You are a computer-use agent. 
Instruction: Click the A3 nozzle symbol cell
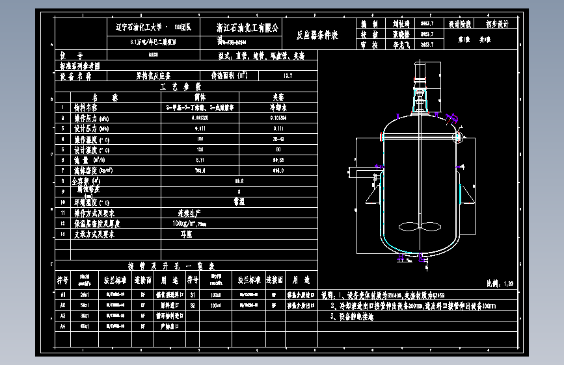click(63, 316)
